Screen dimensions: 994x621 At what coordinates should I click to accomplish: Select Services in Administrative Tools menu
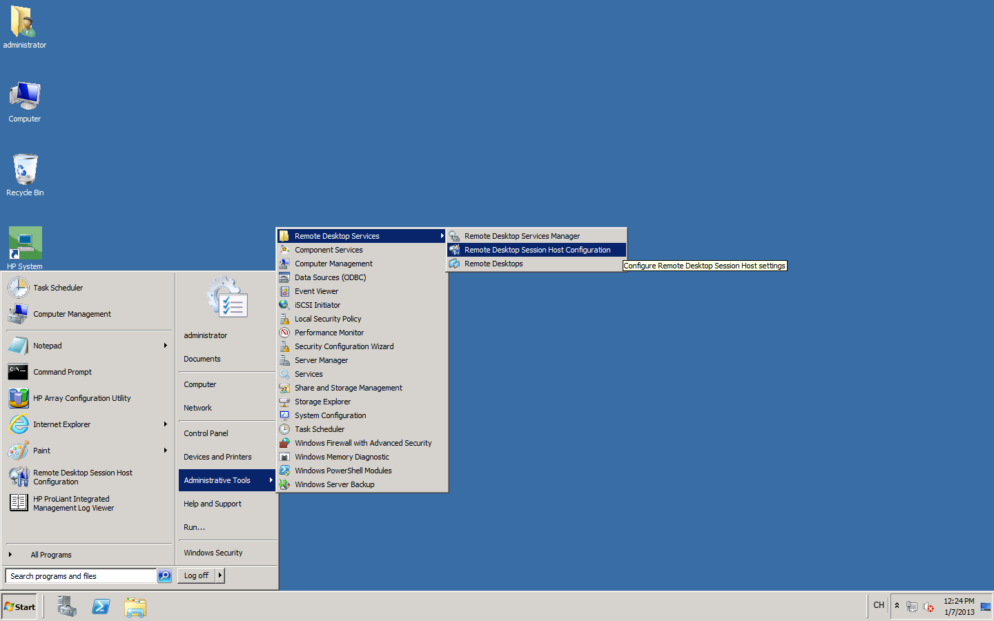(362, 374)
